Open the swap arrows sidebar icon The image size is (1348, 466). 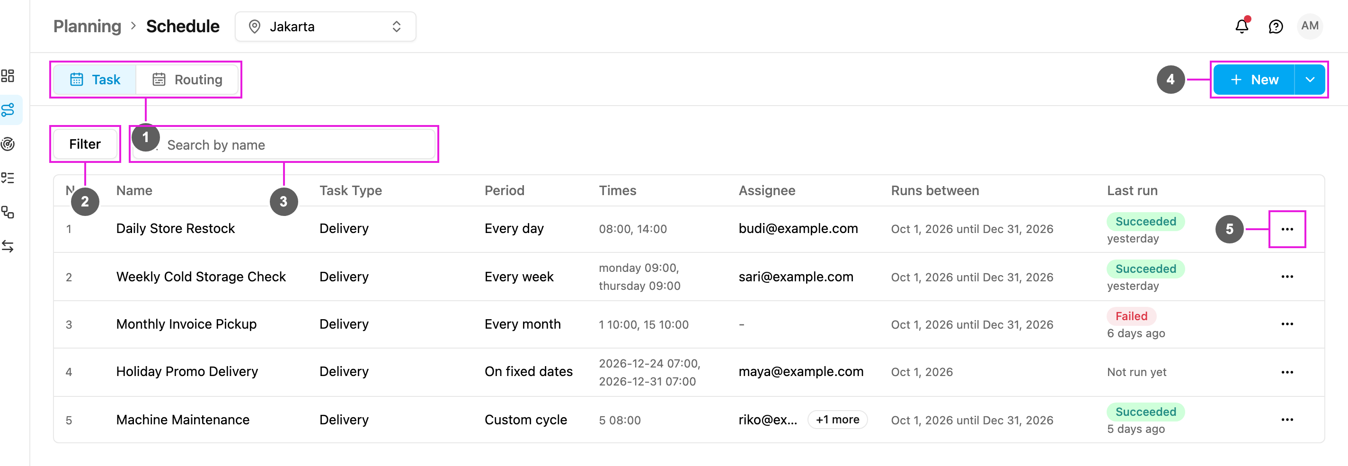[x=8, y=246]
